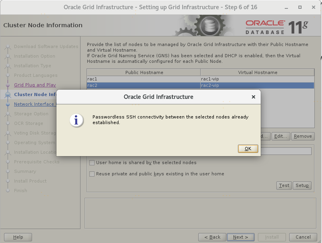The image size is (322, 243).
Task: Select the rac1 public hostname row
Action: (x=143, y=79)
